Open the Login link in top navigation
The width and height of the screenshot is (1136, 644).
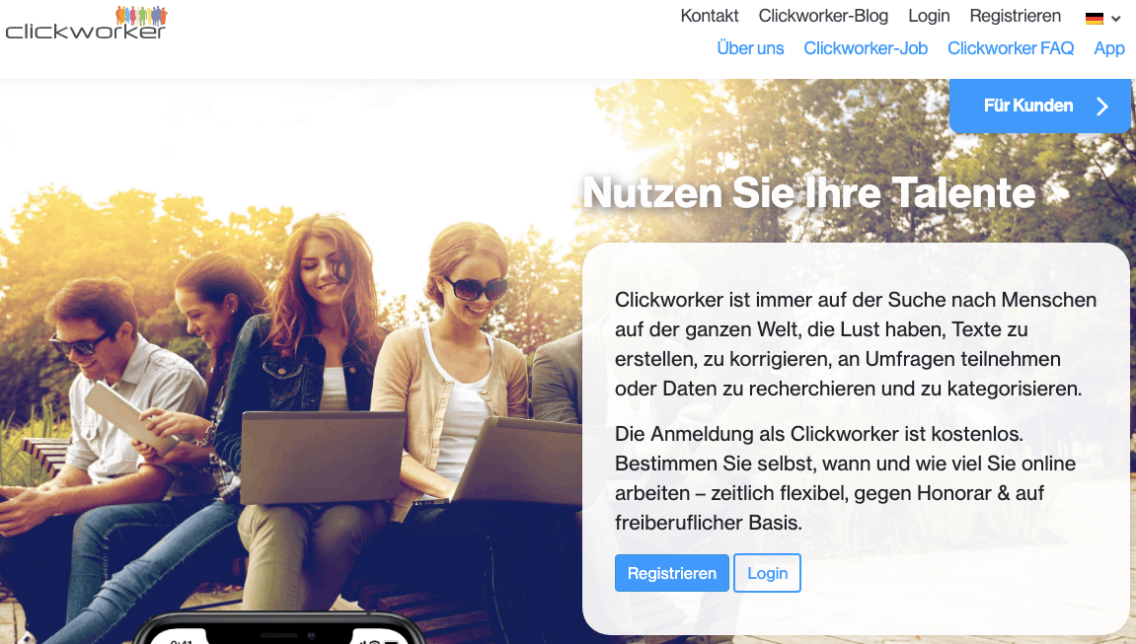(x=929, y=16)
